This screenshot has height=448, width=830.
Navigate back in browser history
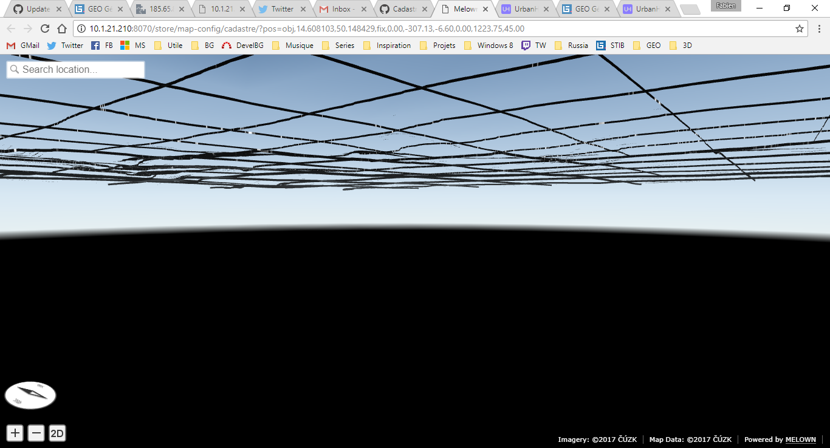11,28
